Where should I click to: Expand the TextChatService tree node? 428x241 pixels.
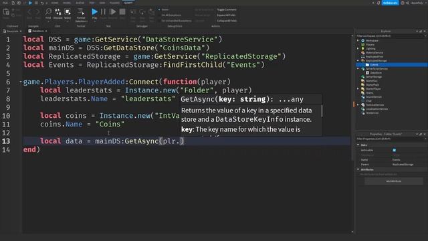pyautogui.click(x=358, y=105)
